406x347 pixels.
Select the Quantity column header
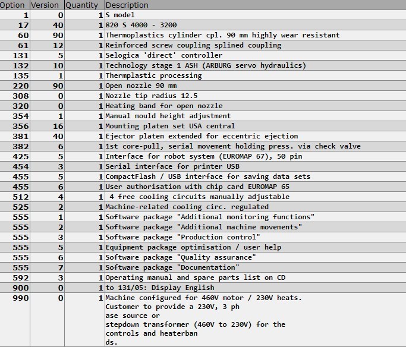point(84,5)
